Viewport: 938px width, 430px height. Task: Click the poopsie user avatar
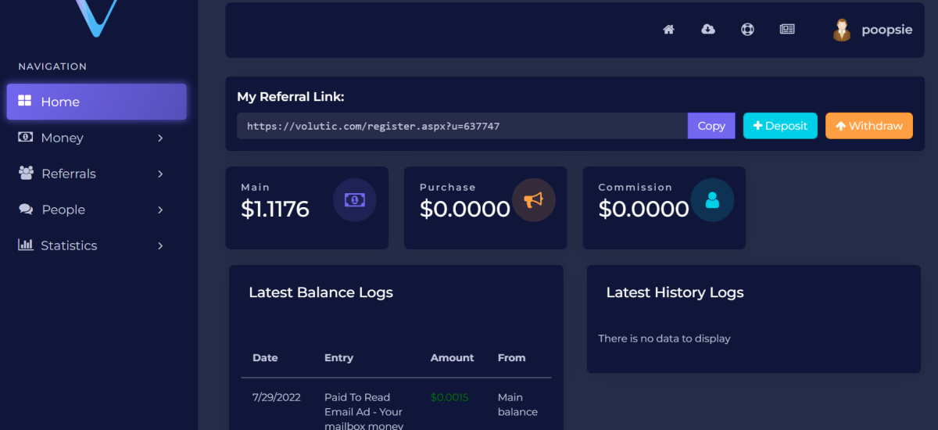[x=842, y=30]
